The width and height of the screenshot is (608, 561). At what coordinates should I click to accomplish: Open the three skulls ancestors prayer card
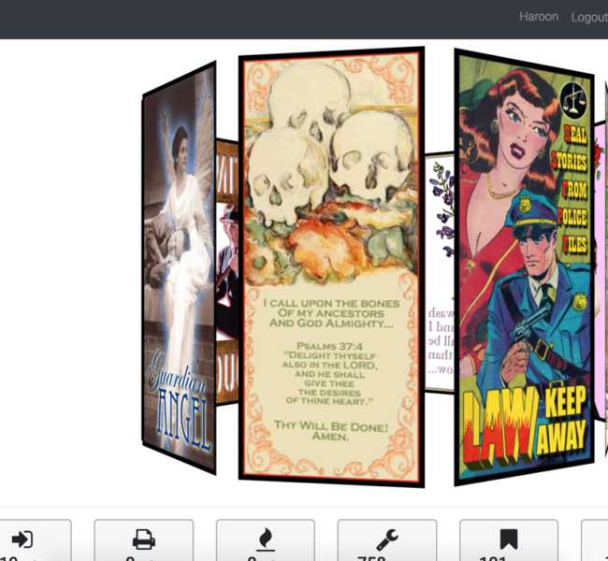click(331, 187)
